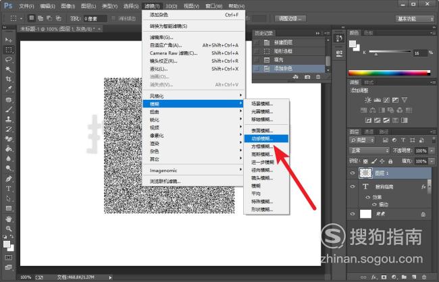This screenshot has width=439, height=282.
Task: Click the foreground color swatch in the Color panel
Action: pyautogui.click(x=353, y=44)
